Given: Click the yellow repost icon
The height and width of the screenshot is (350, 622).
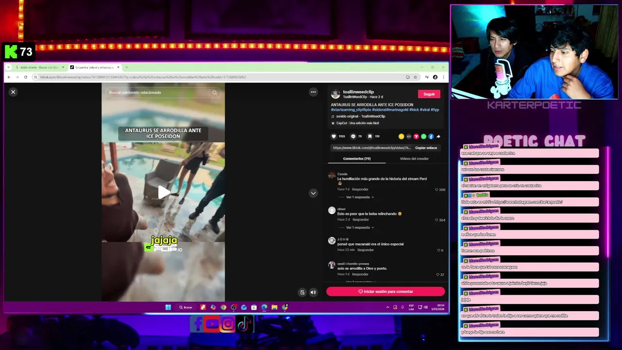Looking at the screenshot, I should click(401, 137).
